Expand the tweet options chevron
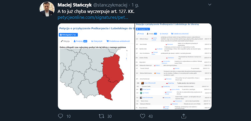This screenshot has width=251, height=121. tap(210, 5)
